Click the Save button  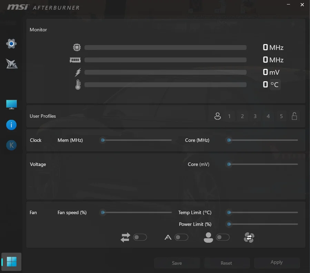coord(177,263)
